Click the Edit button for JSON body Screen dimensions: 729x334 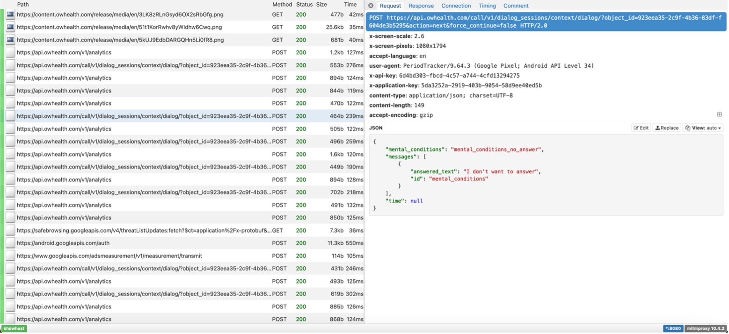point(641,128)
